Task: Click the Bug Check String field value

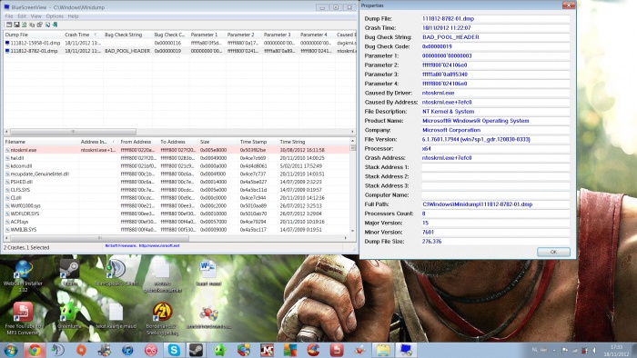Action: click(x=495, y=37)
